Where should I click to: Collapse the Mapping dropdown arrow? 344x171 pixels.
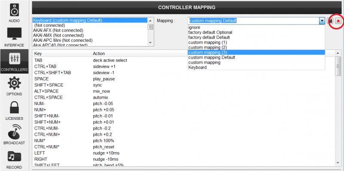pos(322,21)
